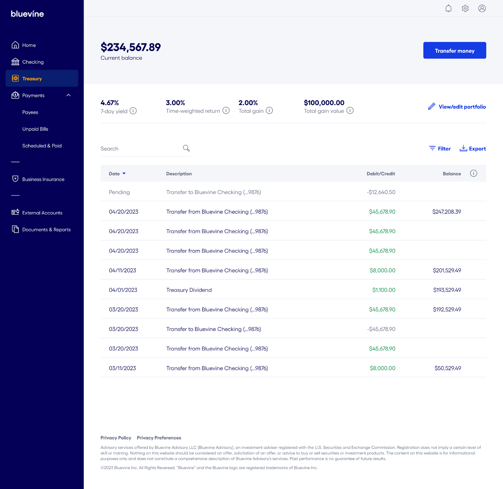Screen dimensions: 503x489
Task: Click the bluevine logo
Action: [x=27, y=14]
